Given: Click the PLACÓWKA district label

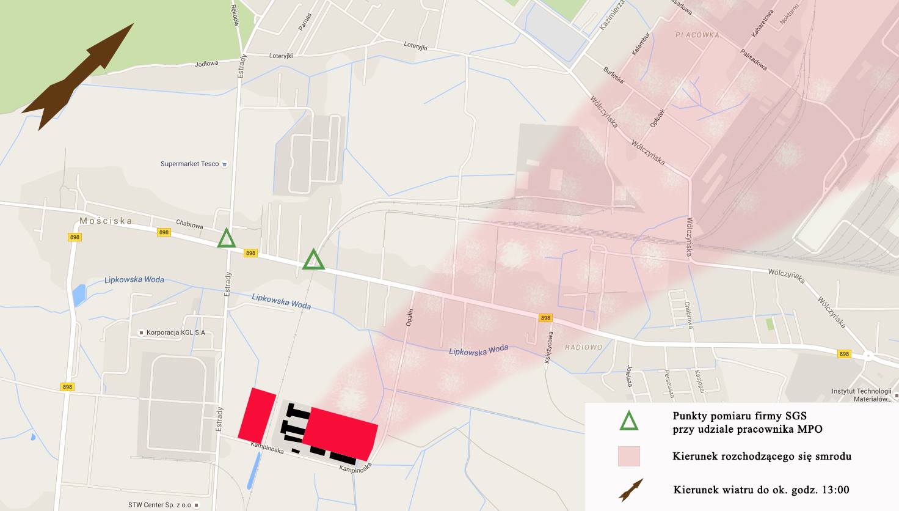Looking at the screenshot, I should 697,35.
